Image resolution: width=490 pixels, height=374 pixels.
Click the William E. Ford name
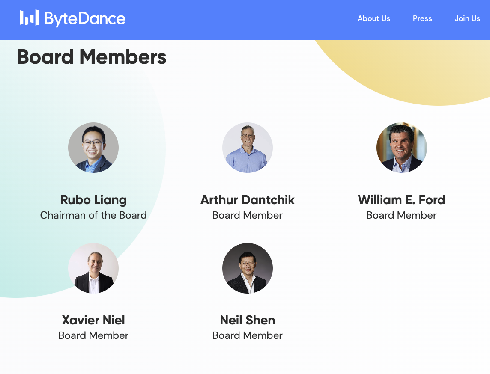[x=401, y=200]
